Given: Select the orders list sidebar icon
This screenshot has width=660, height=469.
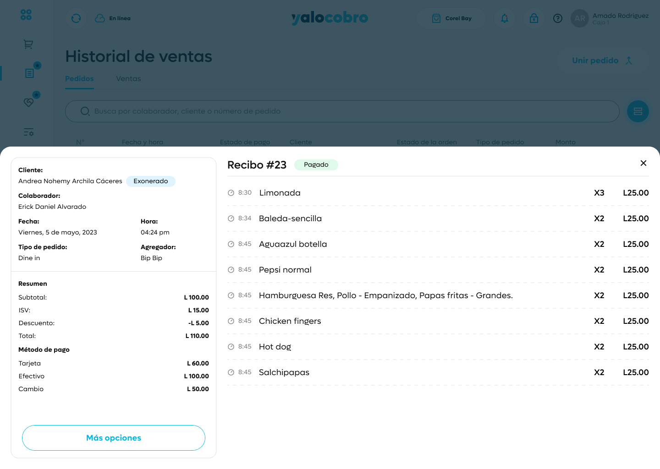Looking at the screenshot, I should (29, 73).
